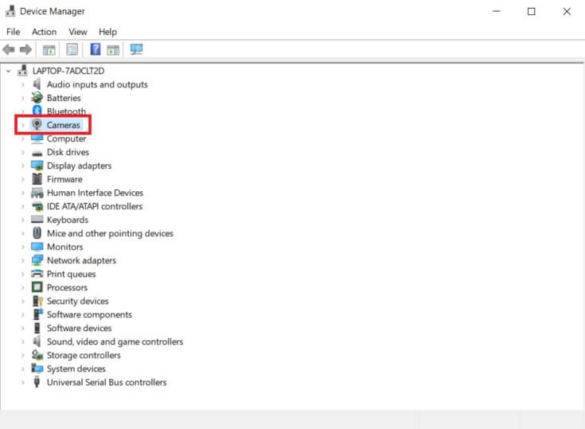
Task: Select the Human Interface Devices label
Action: [95, 193]
